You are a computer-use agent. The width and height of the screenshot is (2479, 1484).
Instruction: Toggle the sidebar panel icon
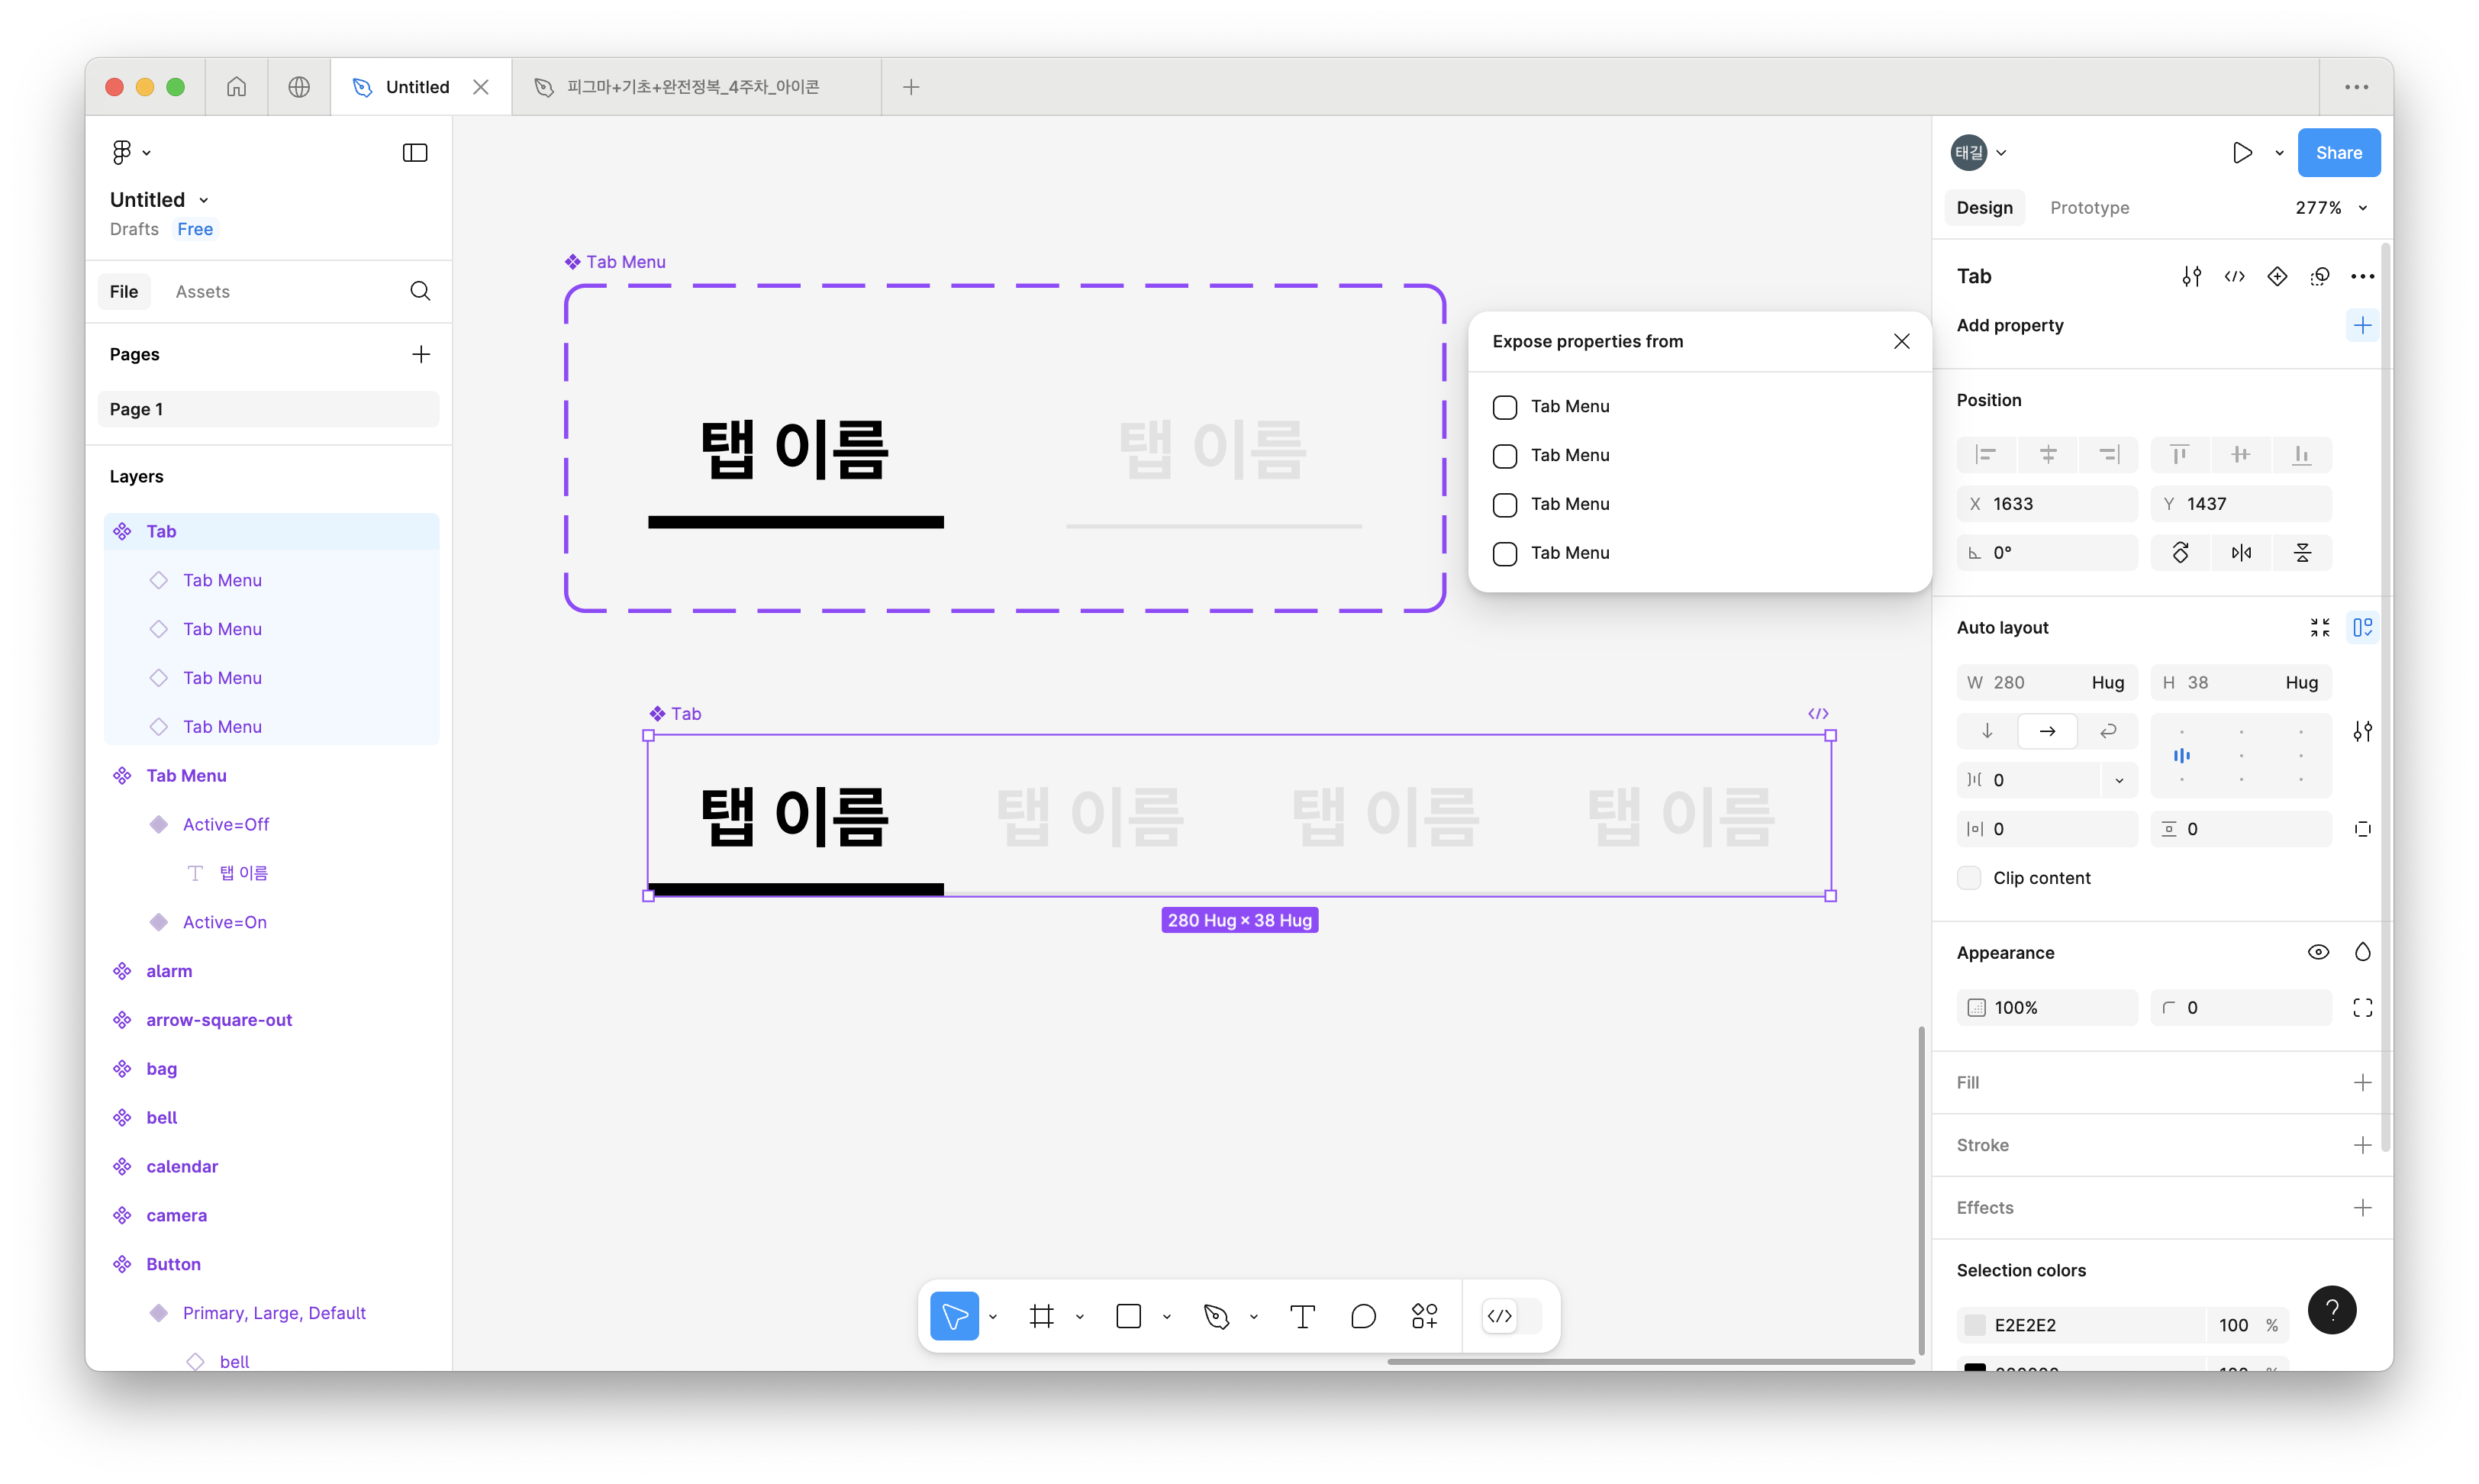[415, 153]
